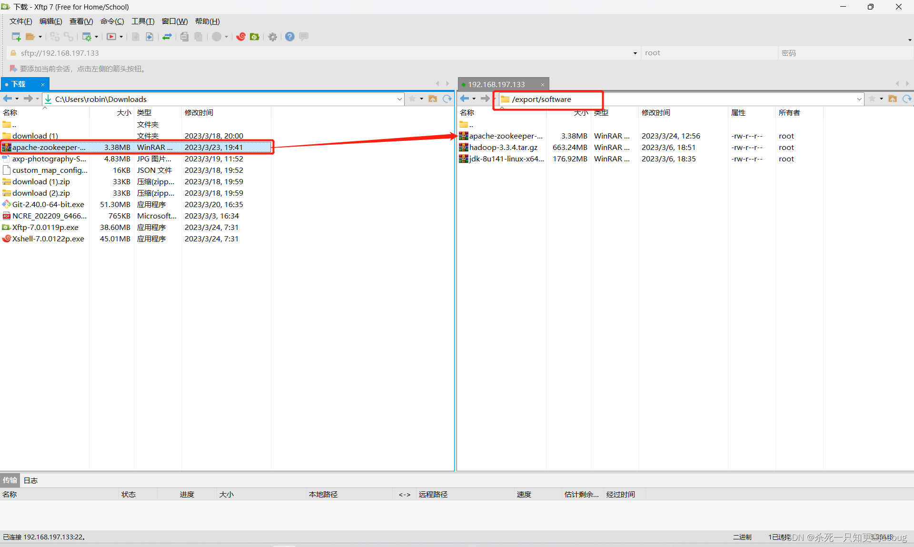Click the feedback speech bubble icon

click(304, 37)
